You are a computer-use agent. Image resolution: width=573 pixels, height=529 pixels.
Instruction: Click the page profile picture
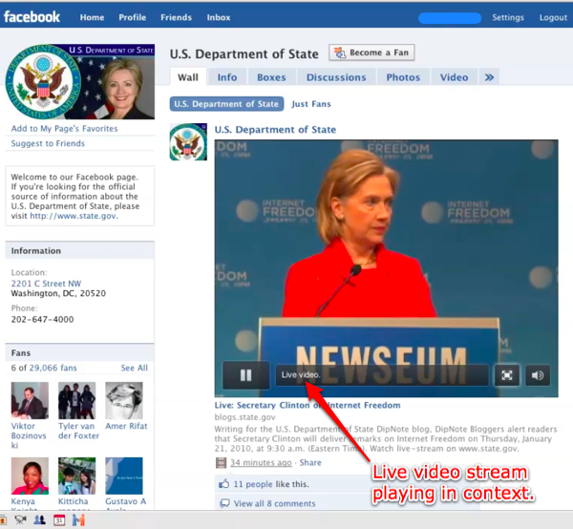coord(79,82)
